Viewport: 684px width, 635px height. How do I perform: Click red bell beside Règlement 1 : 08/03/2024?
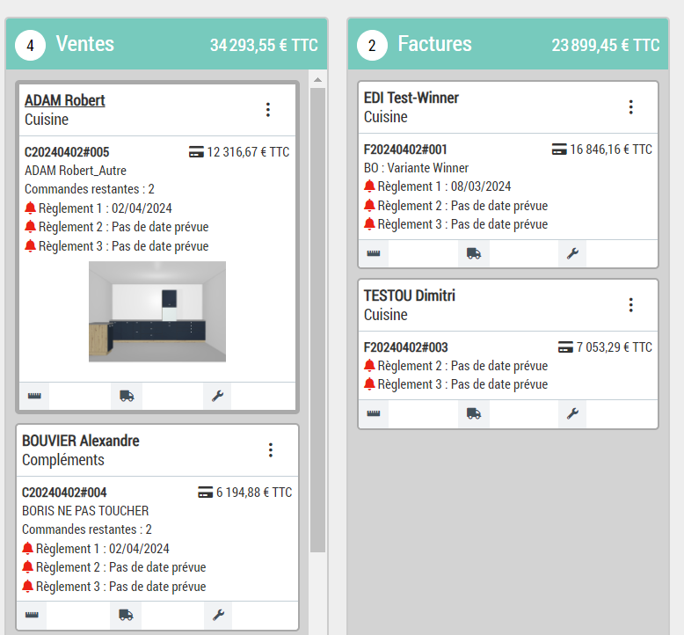(369, 186)
